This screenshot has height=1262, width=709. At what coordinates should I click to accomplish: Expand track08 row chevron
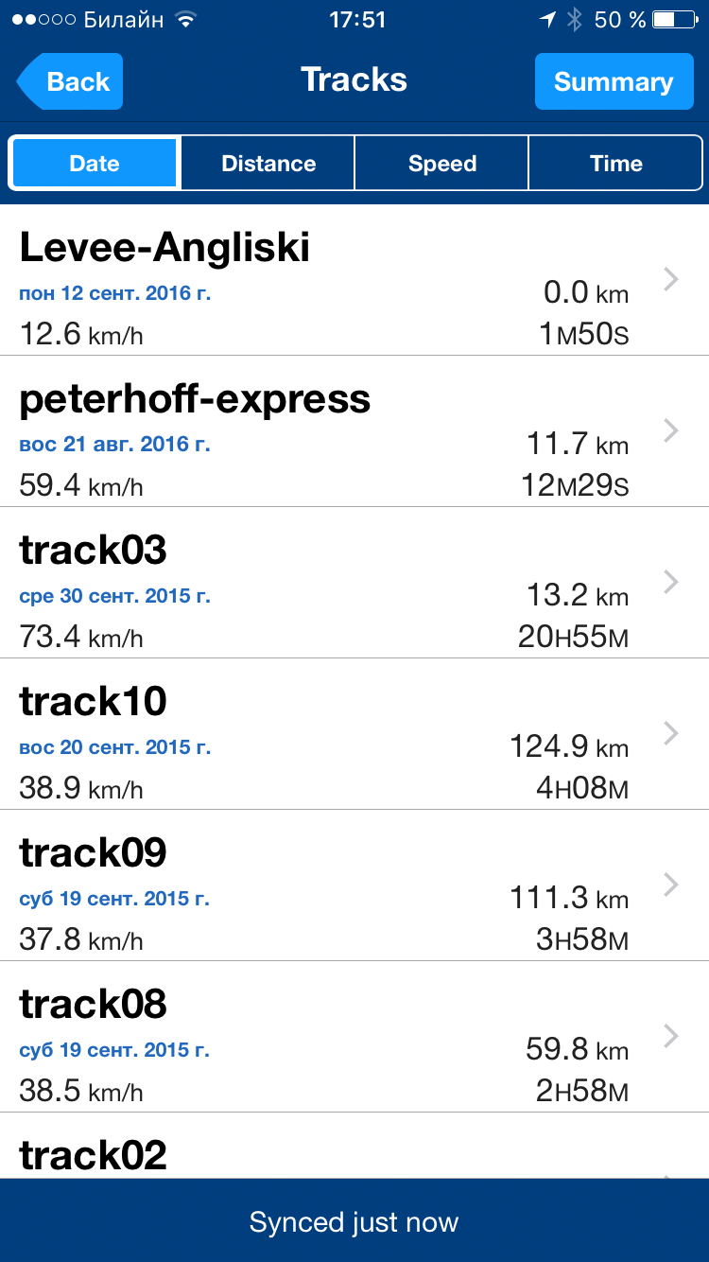coord(671,1036)
